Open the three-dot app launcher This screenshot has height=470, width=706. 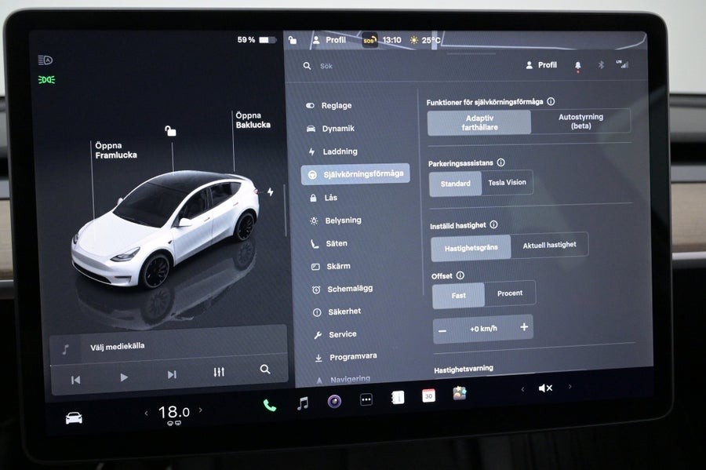(x=366, y=399)
